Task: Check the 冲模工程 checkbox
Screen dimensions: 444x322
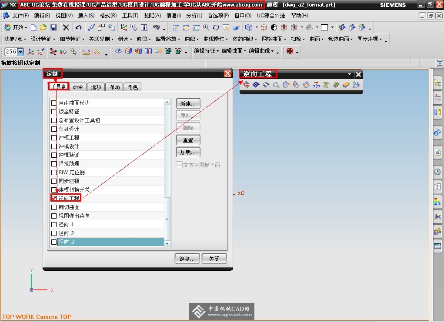Action: [54, 138]
